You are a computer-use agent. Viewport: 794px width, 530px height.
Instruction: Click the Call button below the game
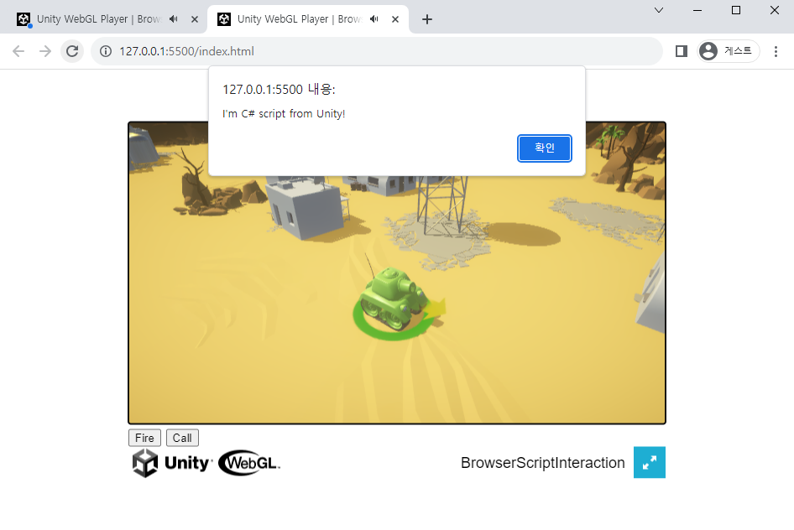(x=182, y=438)
